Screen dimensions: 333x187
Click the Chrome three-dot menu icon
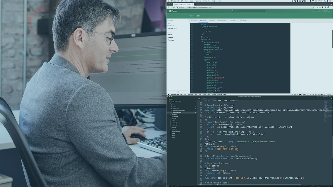point(331,7)
